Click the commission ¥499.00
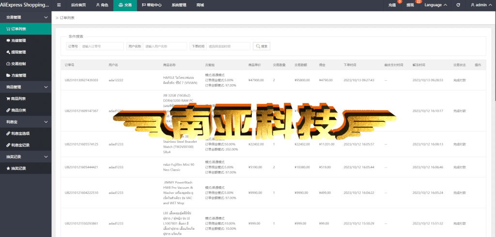This screenshot has width=496, height=237. pyautogui.click(x=325, y=193)
